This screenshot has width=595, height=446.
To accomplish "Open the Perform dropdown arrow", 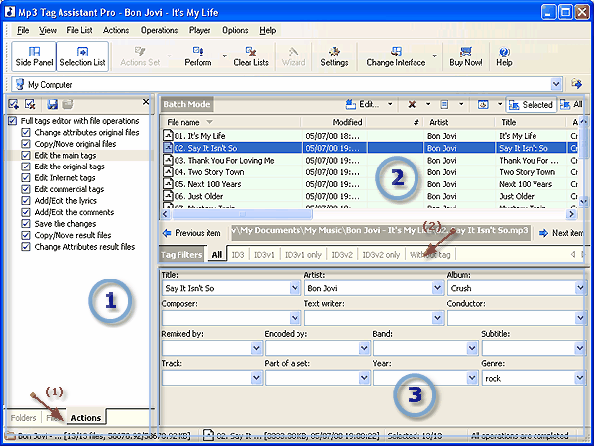I will click(x=224, y=56).
